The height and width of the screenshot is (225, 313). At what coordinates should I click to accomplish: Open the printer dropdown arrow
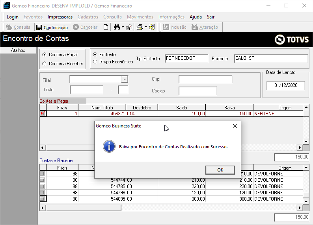pos(146,27)
